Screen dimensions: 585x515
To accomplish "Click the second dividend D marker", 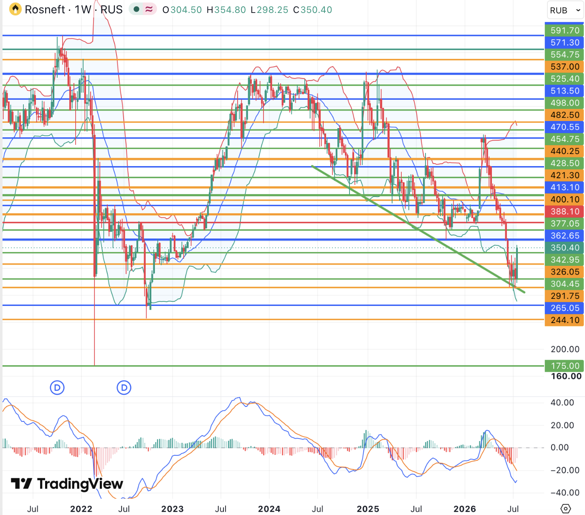I will (x=124, y=388).
